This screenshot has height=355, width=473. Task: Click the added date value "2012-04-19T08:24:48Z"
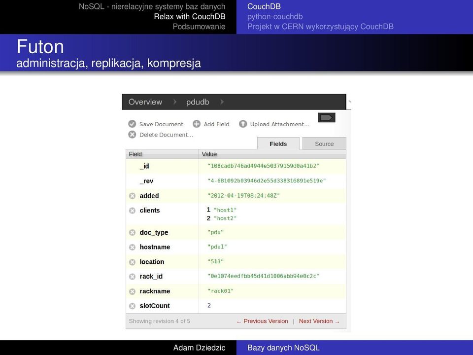click(244, 195)
